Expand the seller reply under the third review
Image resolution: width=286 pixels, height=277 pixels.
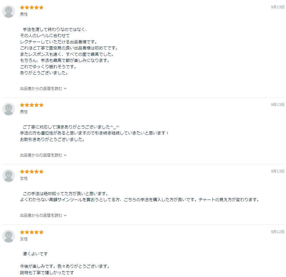pyautogui.click(x=43, y=215)
